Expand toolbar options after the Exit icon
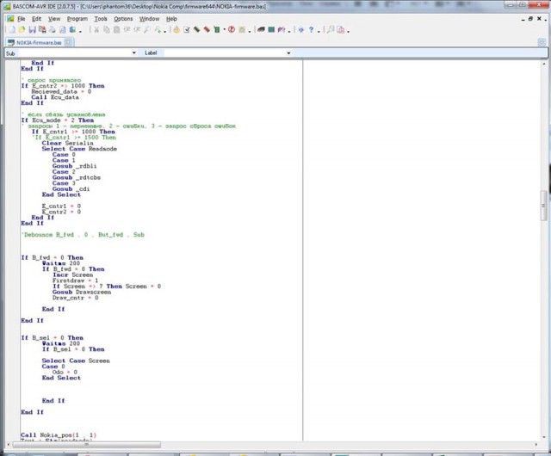551x456 pixels. [80, 31]
